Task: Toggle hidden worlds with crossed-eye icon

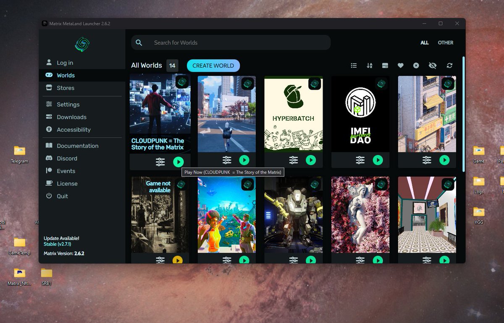Action: [x=433, y=65]
